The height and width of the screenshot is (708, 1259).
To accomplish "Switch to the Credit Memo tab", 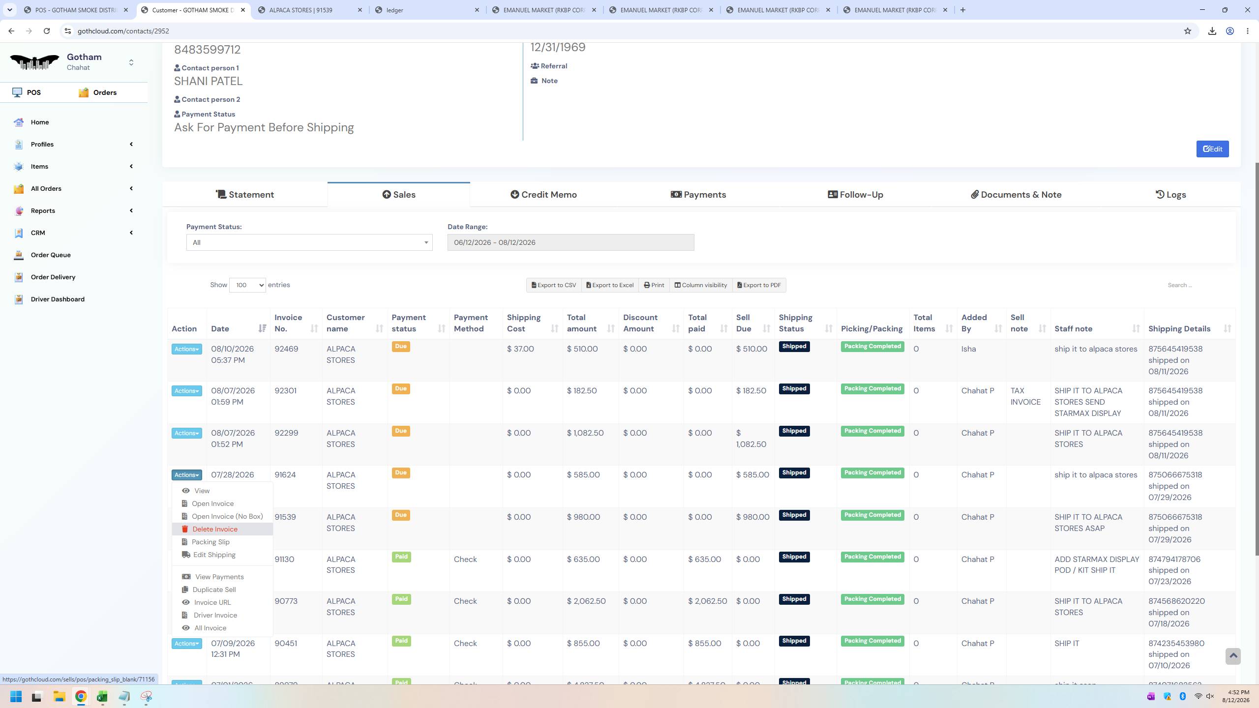I will point(543,195).
